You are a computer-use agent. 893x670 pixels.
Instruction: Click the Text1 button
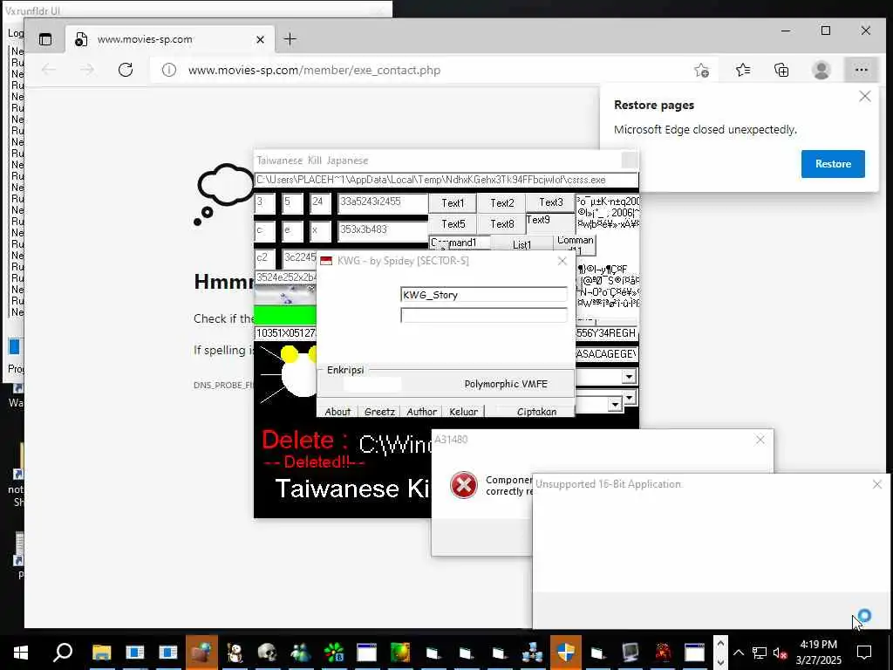coord(453,202)
